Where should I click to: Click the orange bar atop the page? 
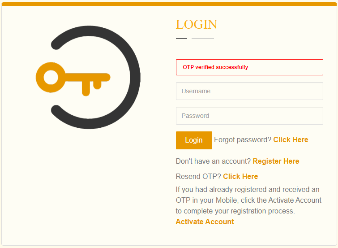[169, 4]
